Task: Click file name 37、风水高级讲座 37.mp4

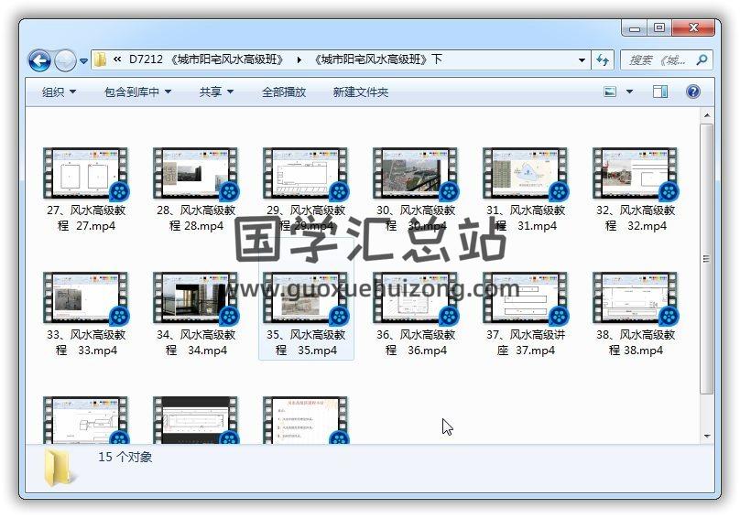Action: tap(526, 342)
